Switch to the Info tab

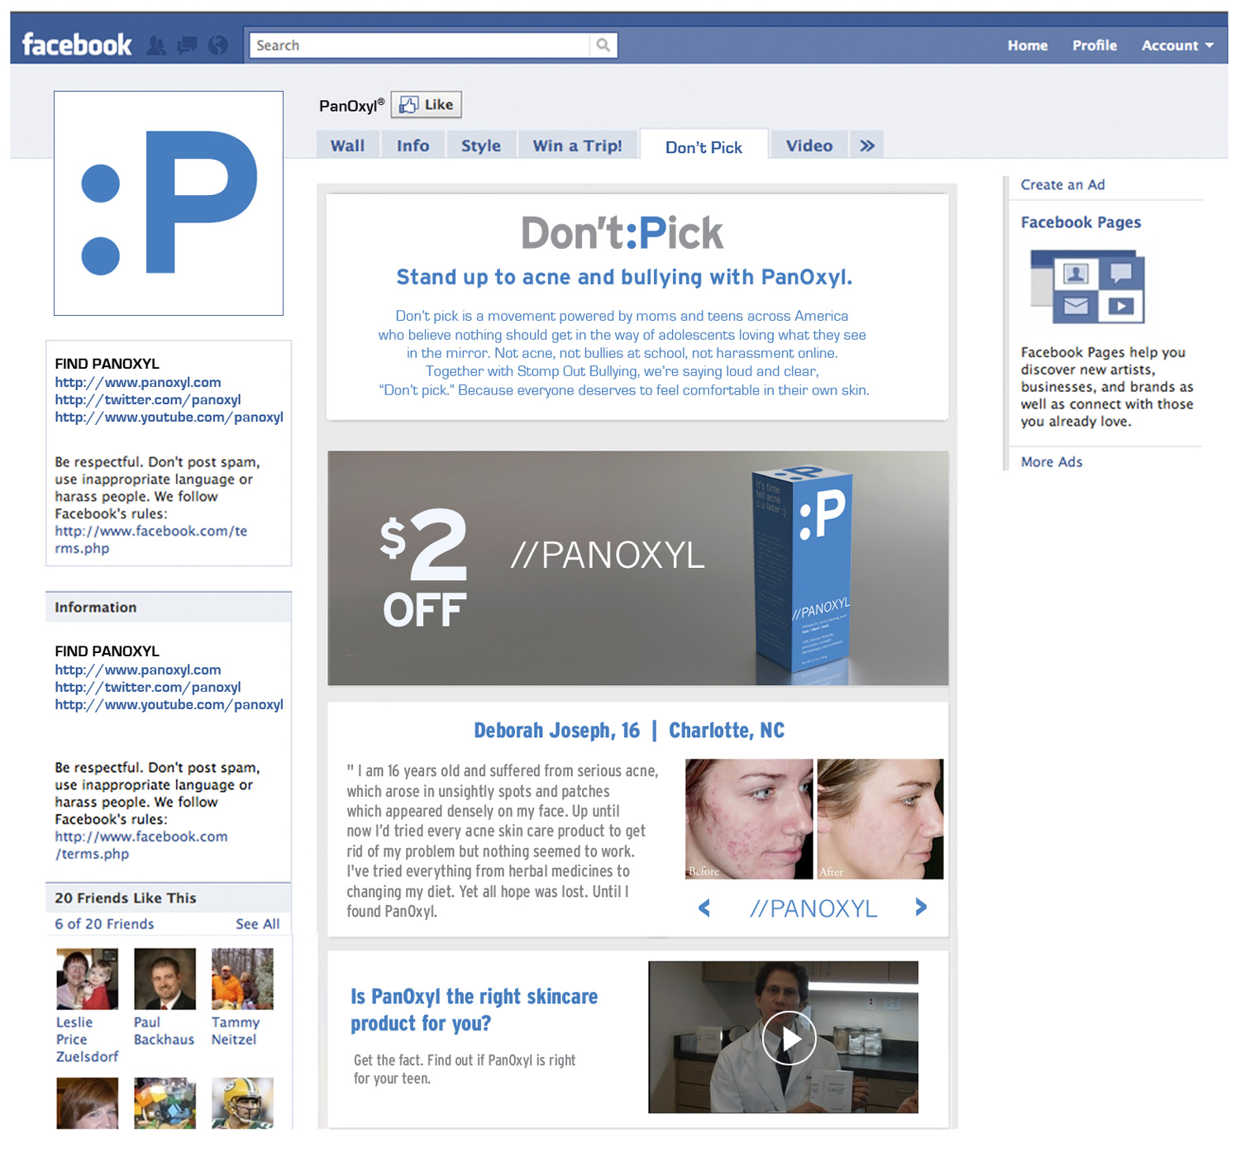413,145
